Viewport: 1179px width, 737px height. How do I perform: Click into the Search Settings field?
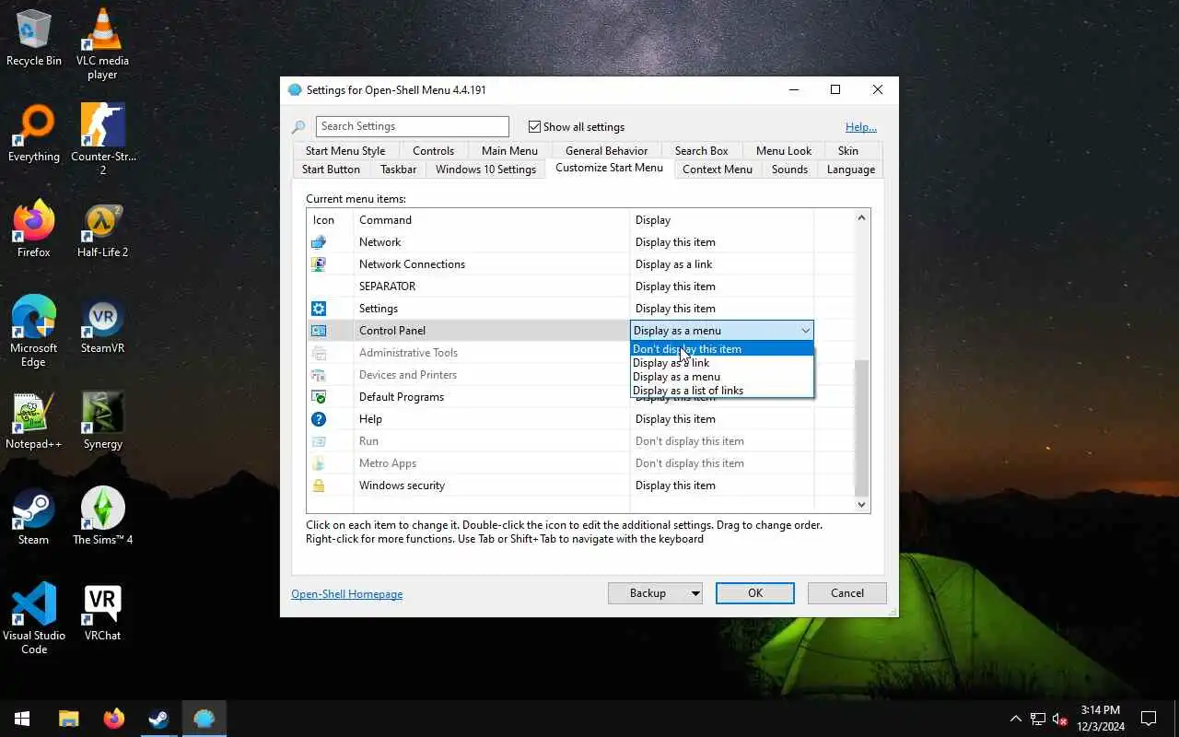click(413, 127)
